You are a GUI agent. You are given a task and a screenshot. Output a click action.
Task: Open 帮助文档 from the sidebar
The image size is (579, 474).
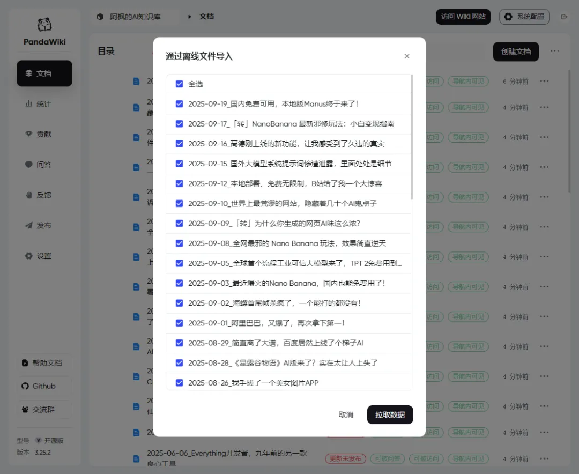click(44, 362)
